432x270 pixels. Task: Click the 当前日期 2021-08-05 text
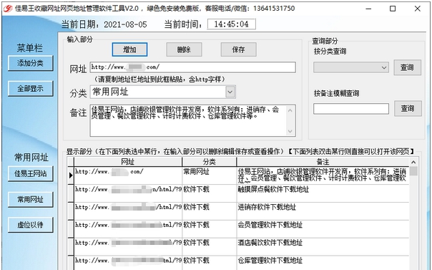(x=104, y=24)
